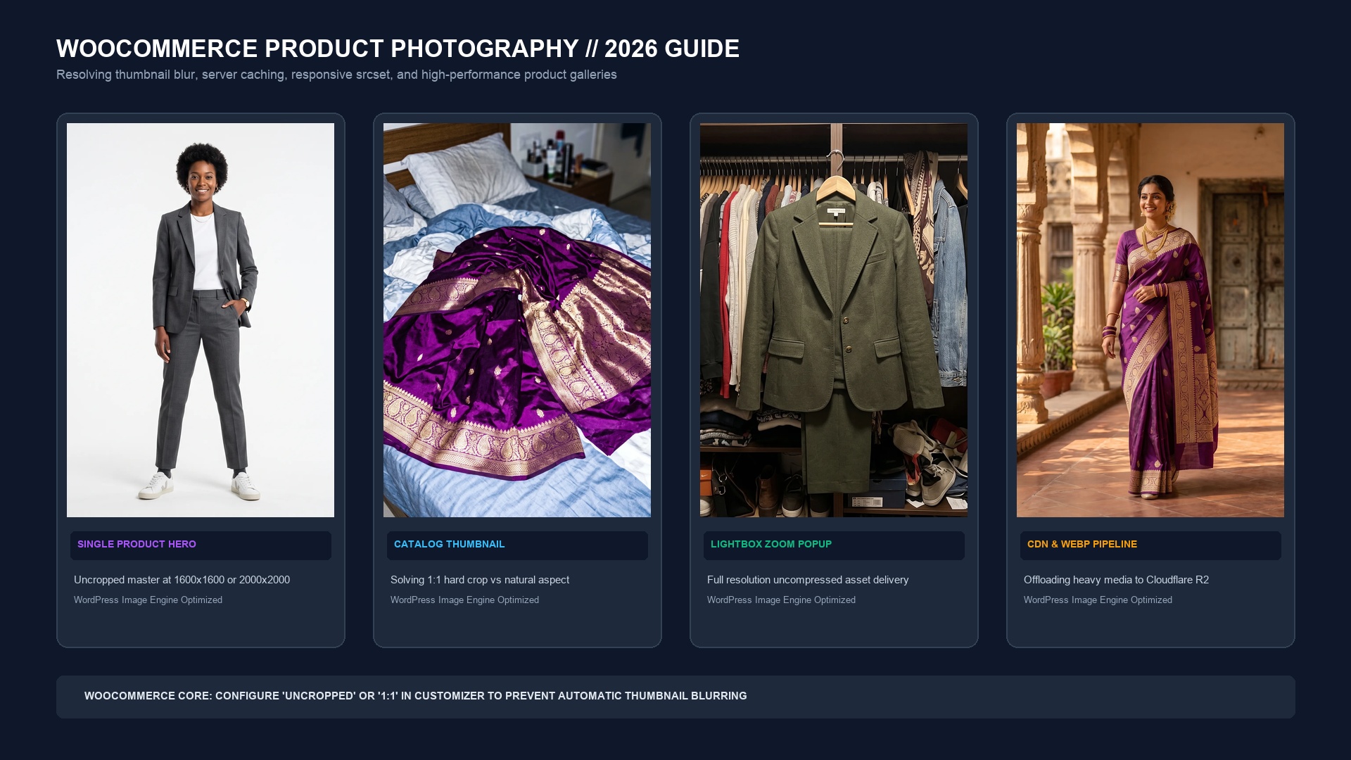
Task: Click Full resolution uncompressed asset delivery text
Action: (x=808, y=580)
